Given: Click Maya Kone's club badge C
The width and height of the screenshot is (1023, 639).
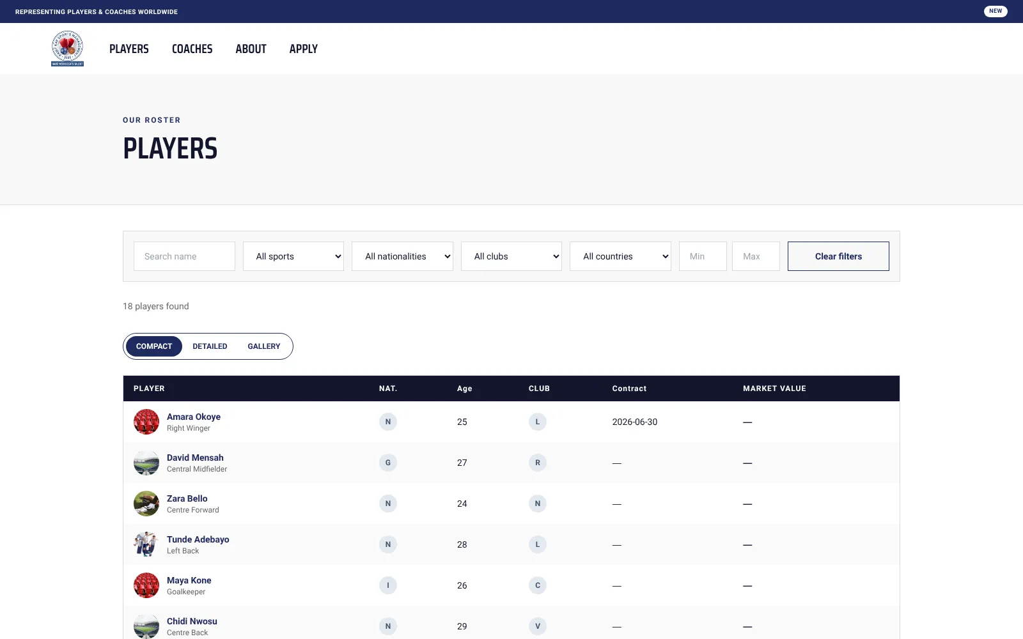Looking at the screenshot, I should pyautogui.click(x=538, y=585).
